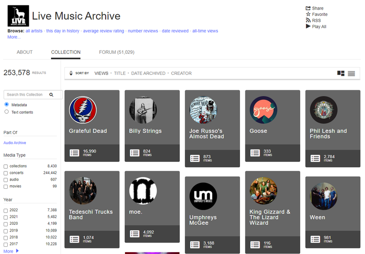Click the Live Music Archive llama logo
This screenshot has height=254, width=365.
18,16
